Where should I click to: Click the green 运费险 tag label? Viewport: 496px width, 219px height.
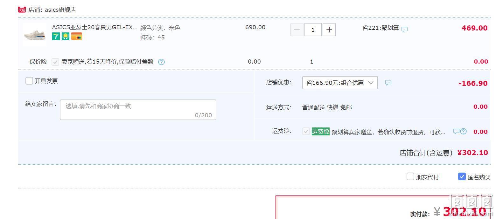pos(320,131)
